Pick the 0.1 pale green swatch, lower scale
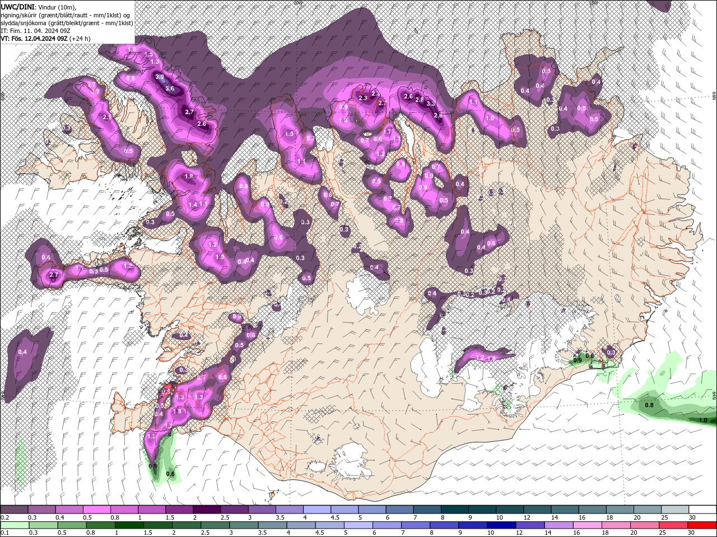 [14, 525]
